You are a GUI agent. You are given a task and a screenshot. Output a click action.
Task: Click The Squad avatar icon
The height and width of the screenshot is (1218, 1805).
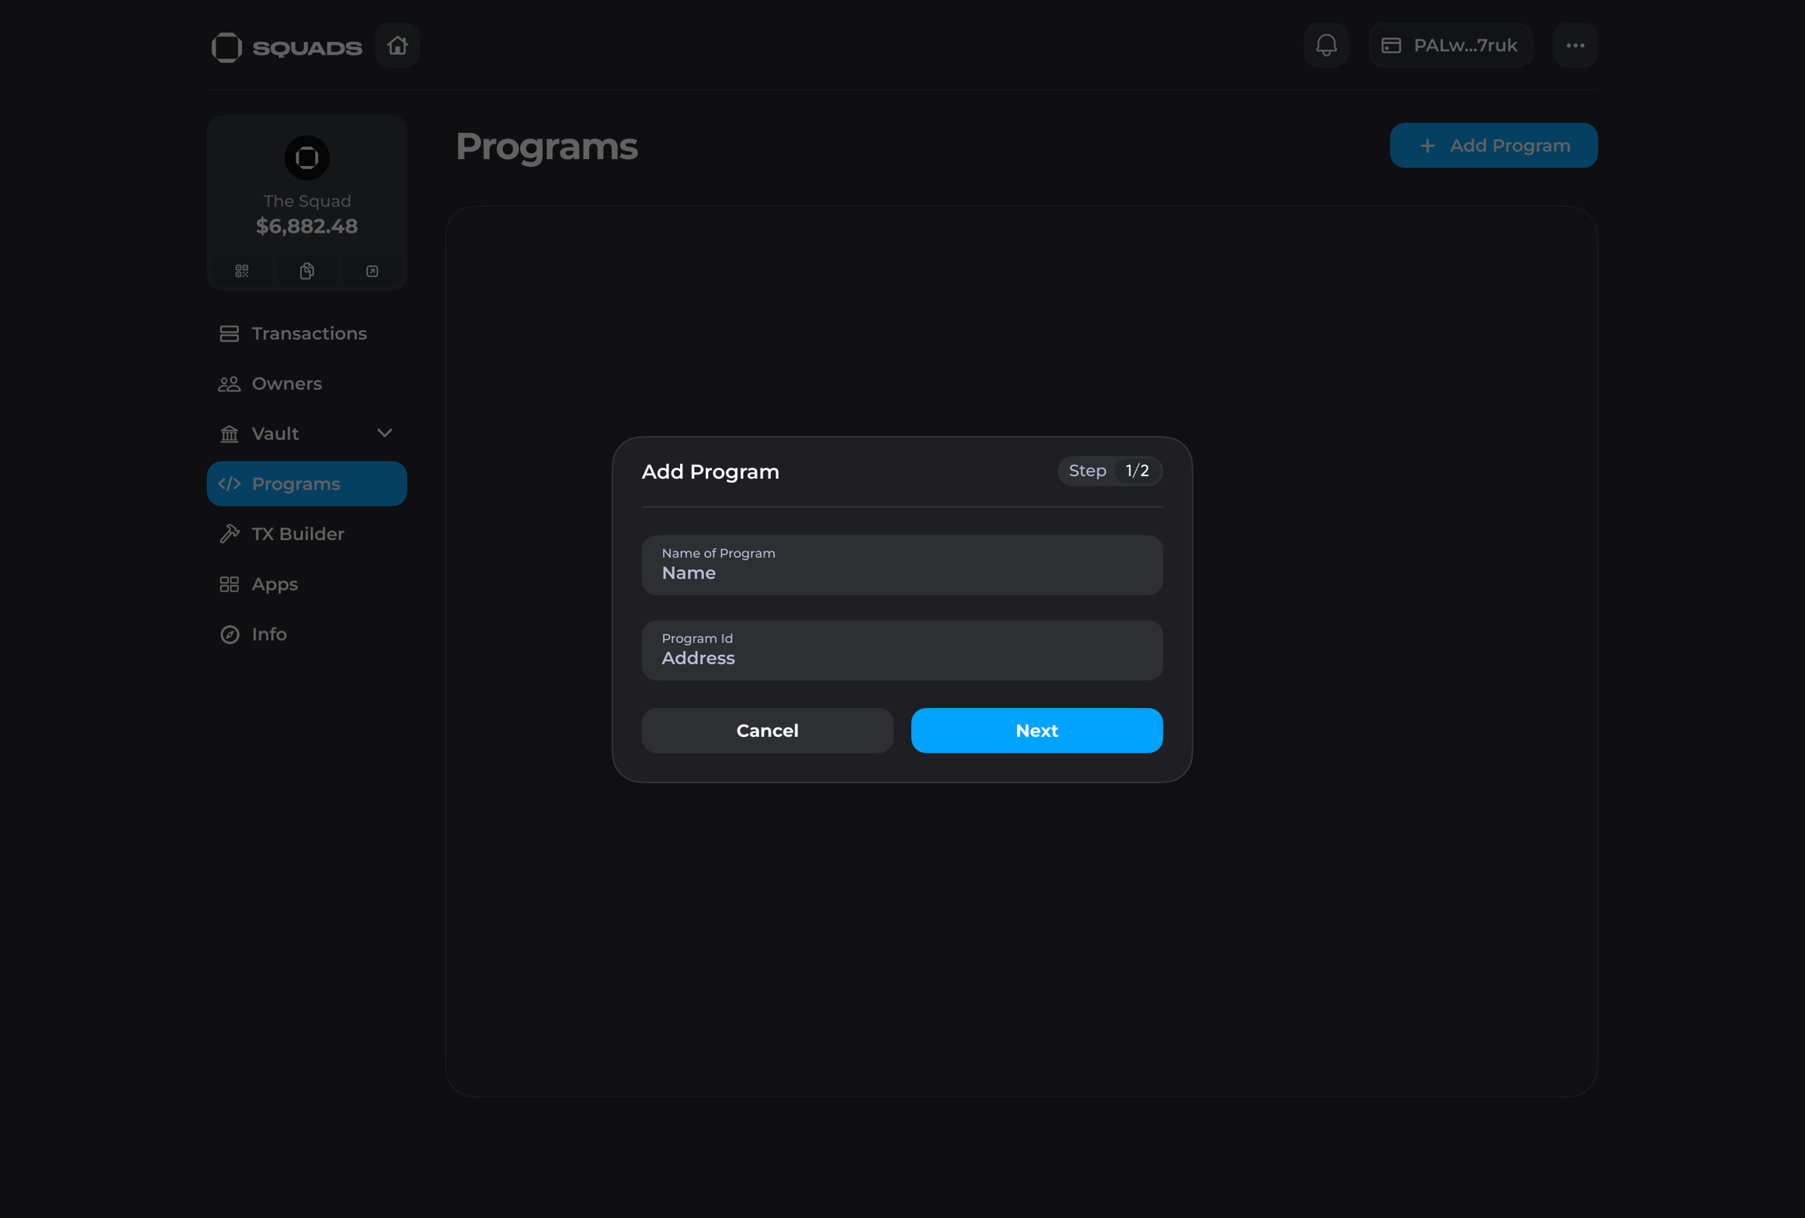307,157
